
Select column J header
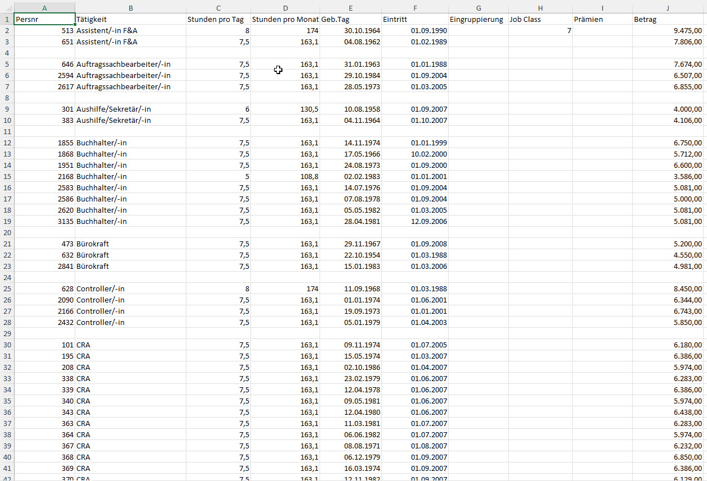(x=668, y=7)
